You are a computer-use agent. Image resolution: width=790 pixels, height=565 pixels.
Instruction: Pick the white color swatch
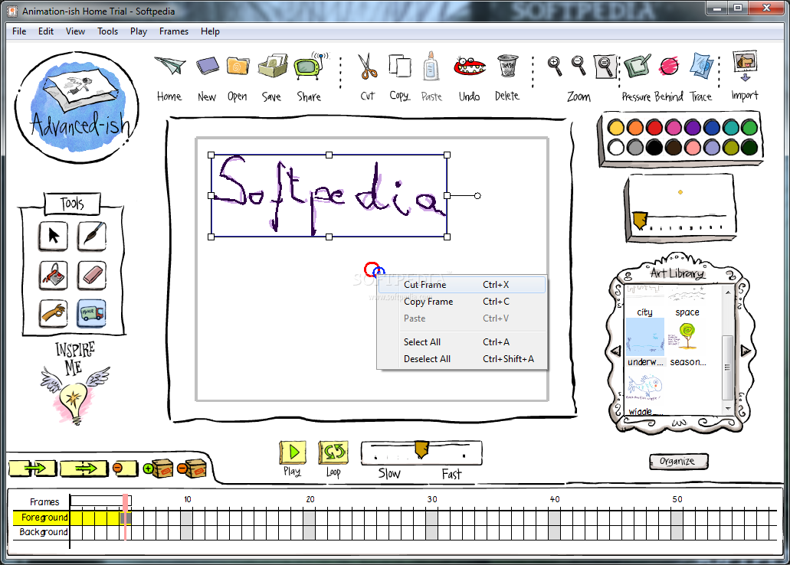[615, 147]
